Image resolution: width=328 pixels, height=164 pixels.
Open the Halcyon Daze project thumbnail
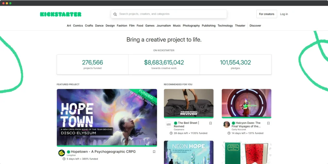coord(246,103)
